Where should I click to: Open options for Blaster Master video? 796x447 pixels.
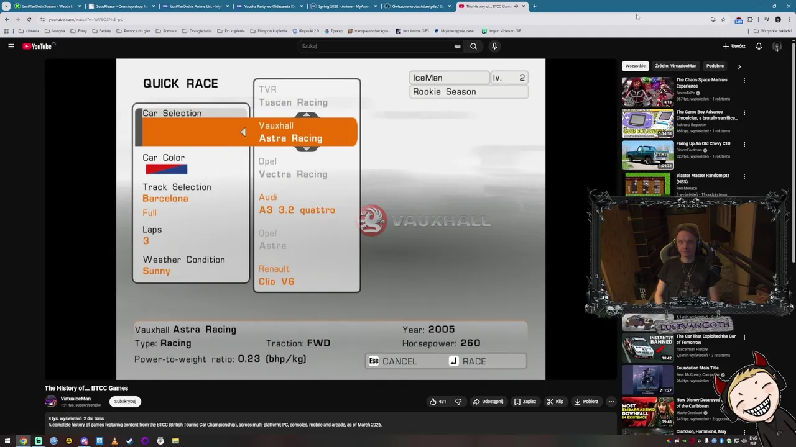(x=744, y=176)
